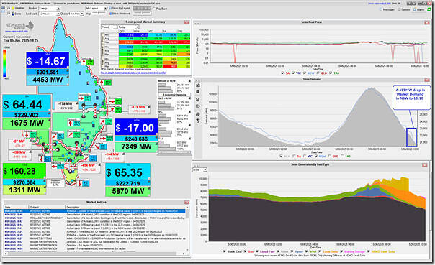Toggle the TAS checkbox under spot price chart
The image size is (435, 265).
point(331,73)
